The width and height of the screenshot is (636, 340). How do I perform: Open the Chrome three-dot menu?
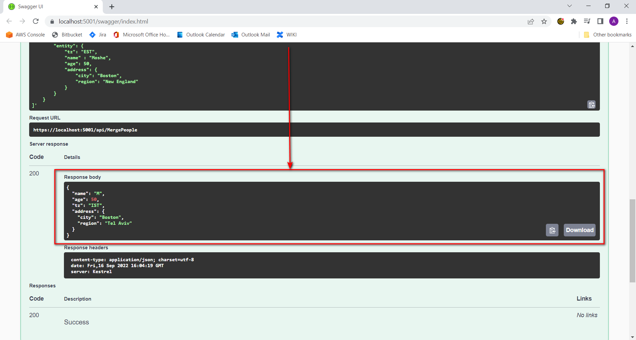627,21
